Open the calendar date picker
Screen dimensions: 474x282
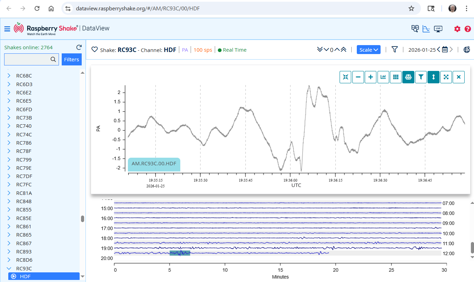click(445, 50)
